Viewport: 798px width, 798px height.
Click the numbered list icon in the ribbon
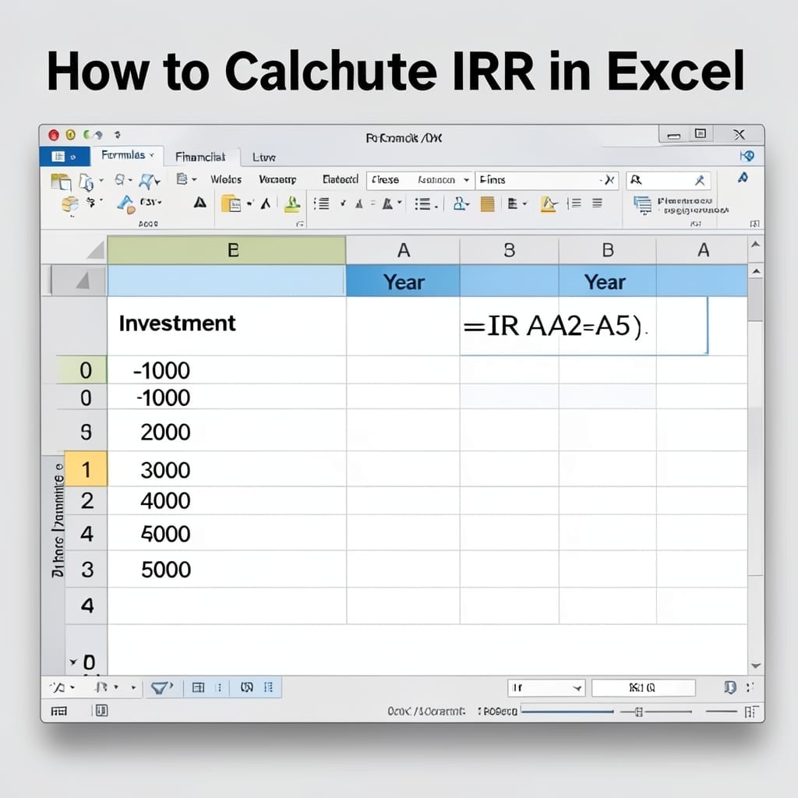coord(321,204)
